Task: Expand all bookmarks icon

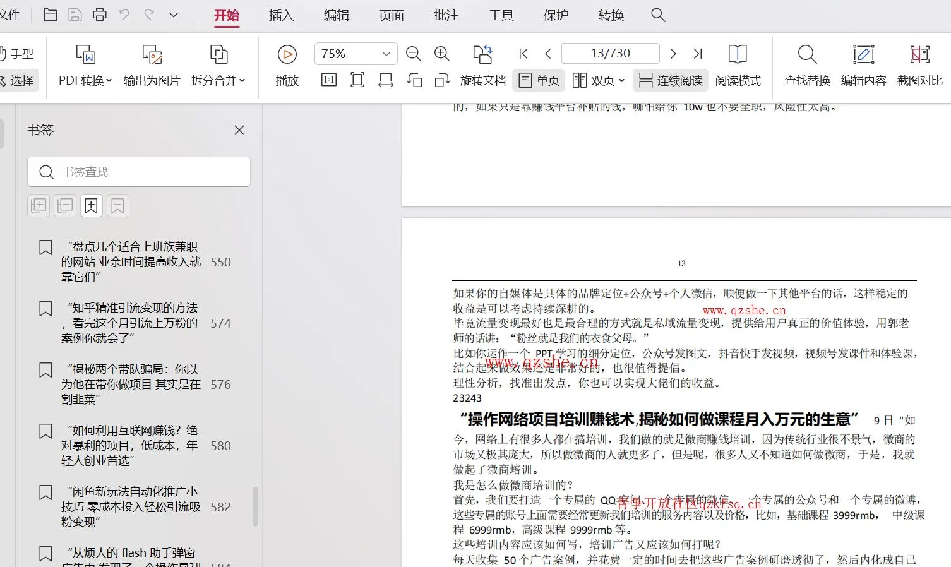Action: click(x=39, y=206)
